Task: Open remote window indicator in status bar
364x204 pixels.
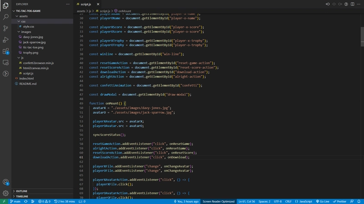Action: (x=4, y=201)
